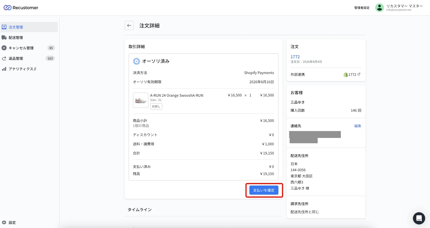The width and height of the screenshot is (430, 228).
Task: Open アナリティクスβ in the sidebar
Action: (29, 69)
